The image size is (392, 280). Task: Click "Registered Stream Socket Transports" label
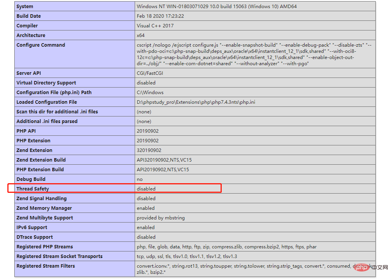[x=60, y=256]
